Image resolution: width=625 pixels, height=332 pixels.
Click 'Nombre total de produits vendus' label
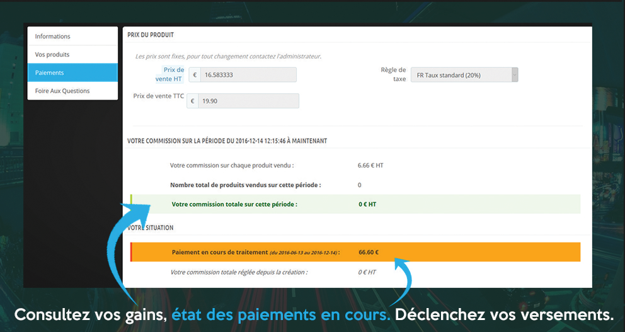click(x=246, y=185)
